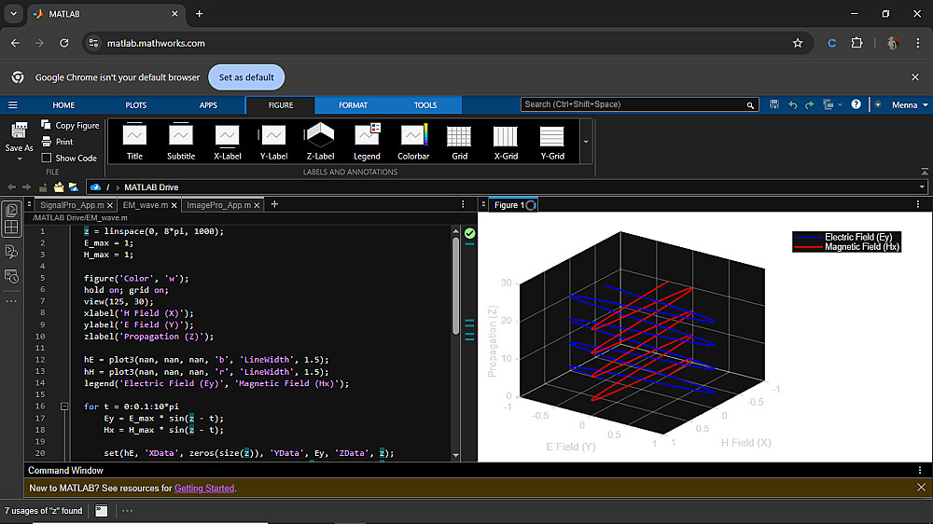Add a Colorbar to the figure

tap(413, 137)
